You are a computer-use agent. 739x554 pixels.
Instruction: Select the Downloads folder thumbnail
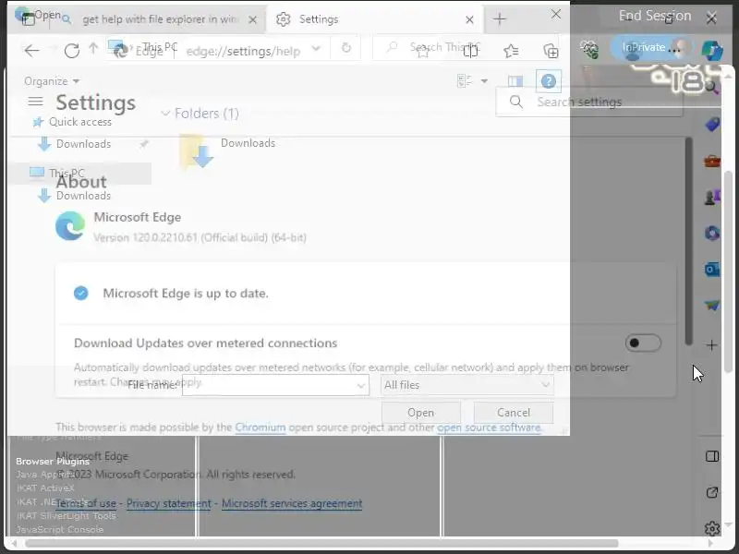point(196,151)
